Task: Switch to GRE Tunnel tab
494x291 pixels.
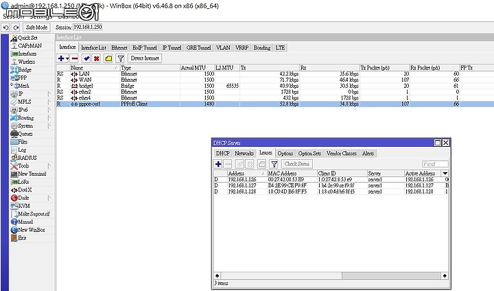Action: 198,47
